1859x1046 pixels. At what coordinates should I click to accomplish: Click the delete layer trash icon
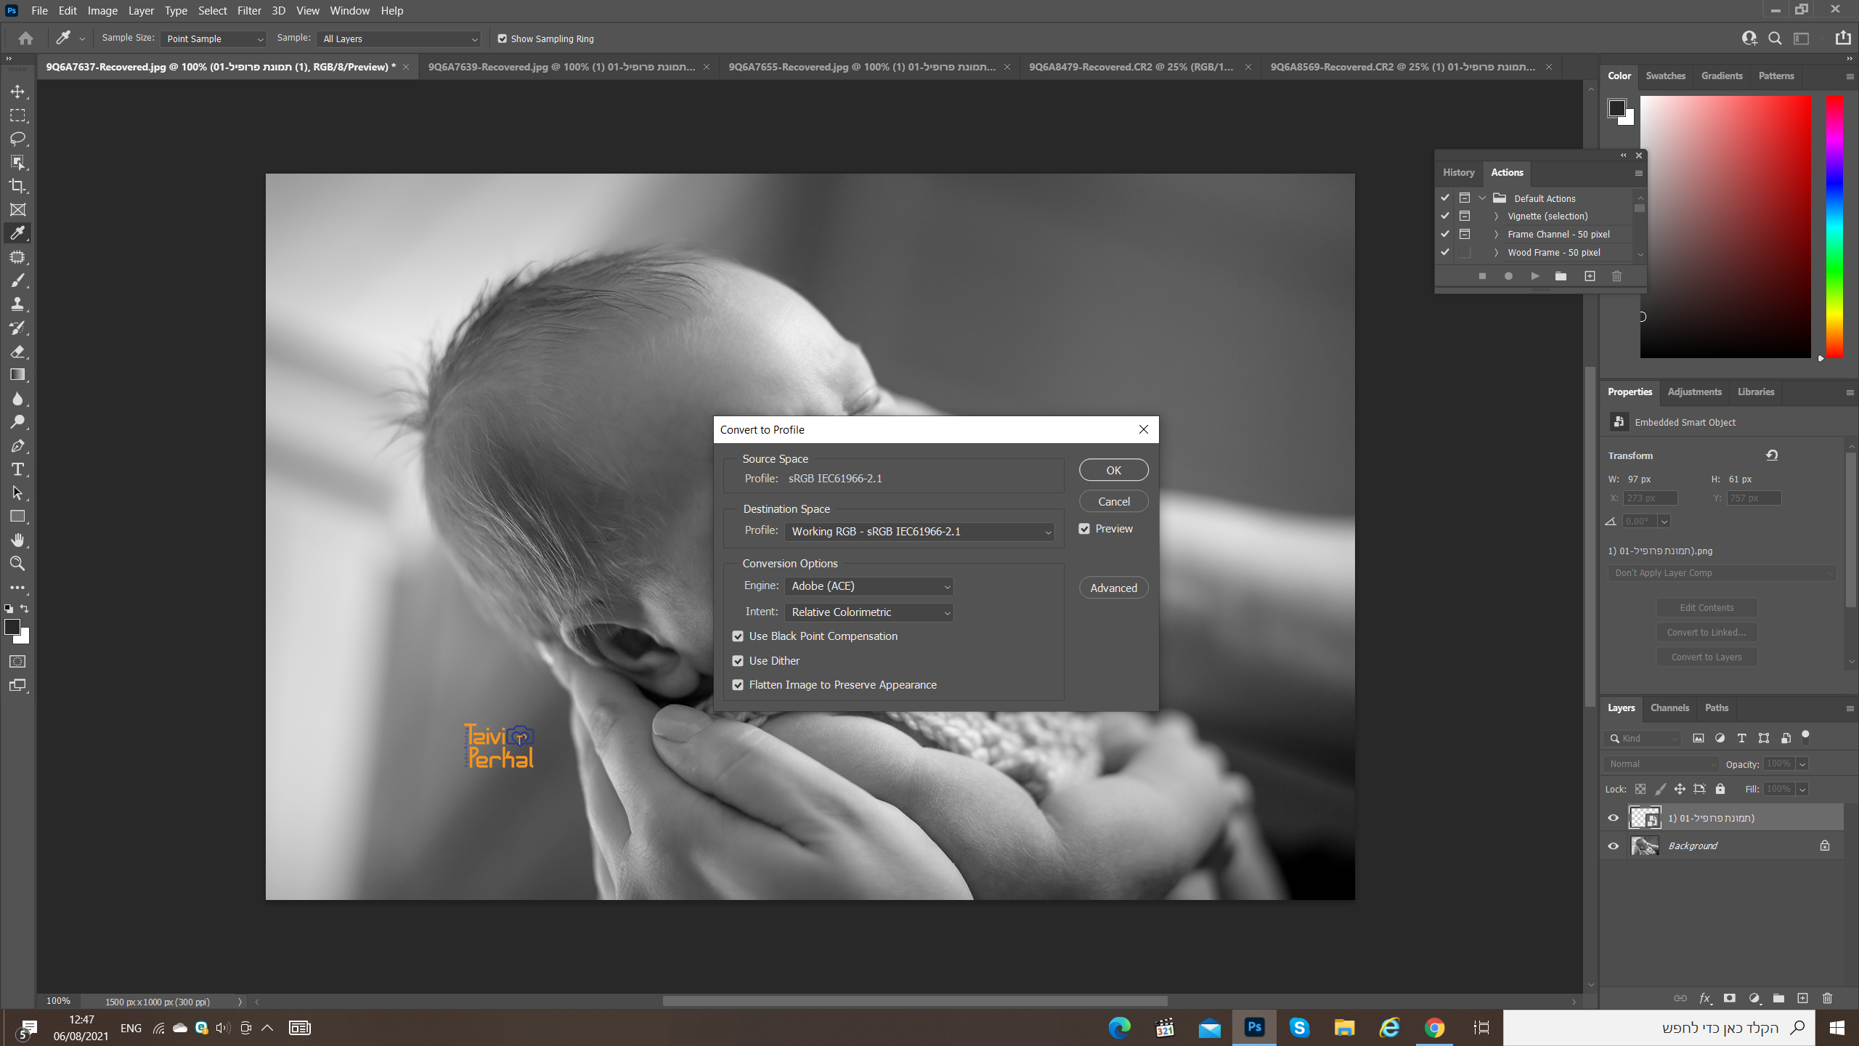pos(1828,998)
